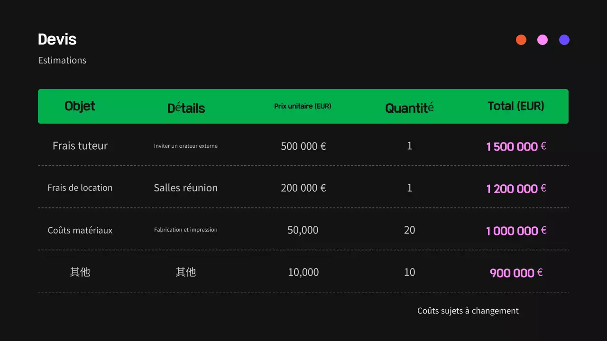This screenshot has height=341, width=607.
Task: Click the pink dot in the corner
Action: 543,40
